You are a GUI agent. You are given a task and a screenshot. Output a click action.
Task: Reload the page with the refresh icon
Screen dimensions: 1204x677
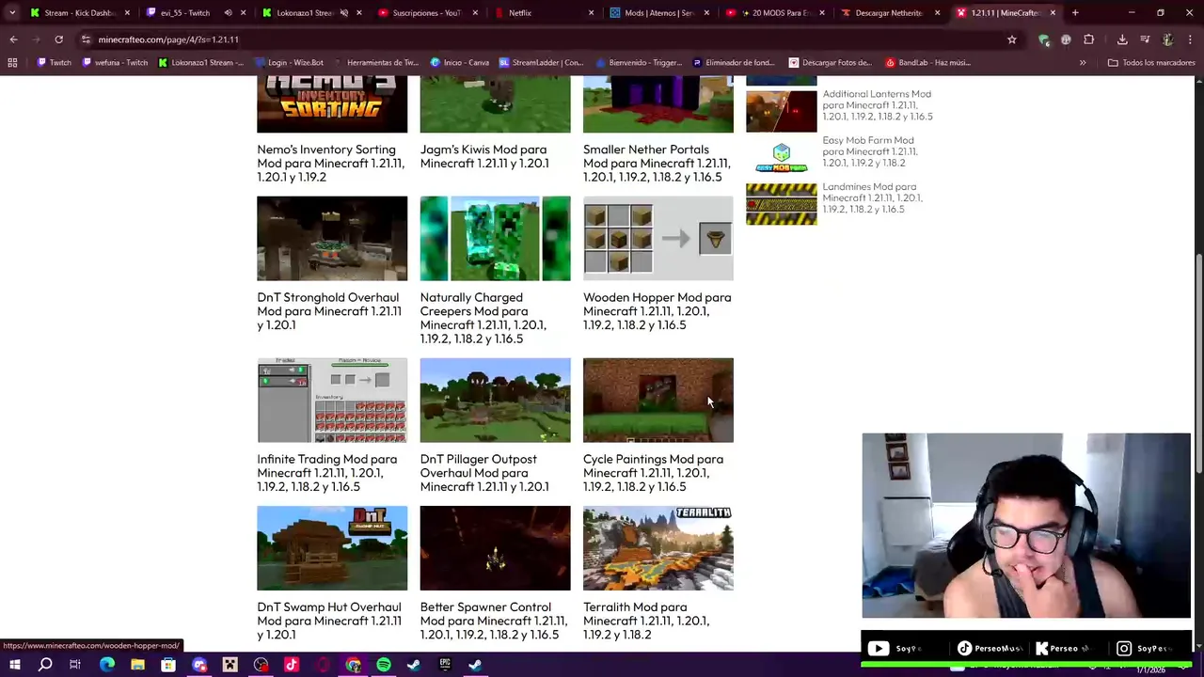point(58,39)
